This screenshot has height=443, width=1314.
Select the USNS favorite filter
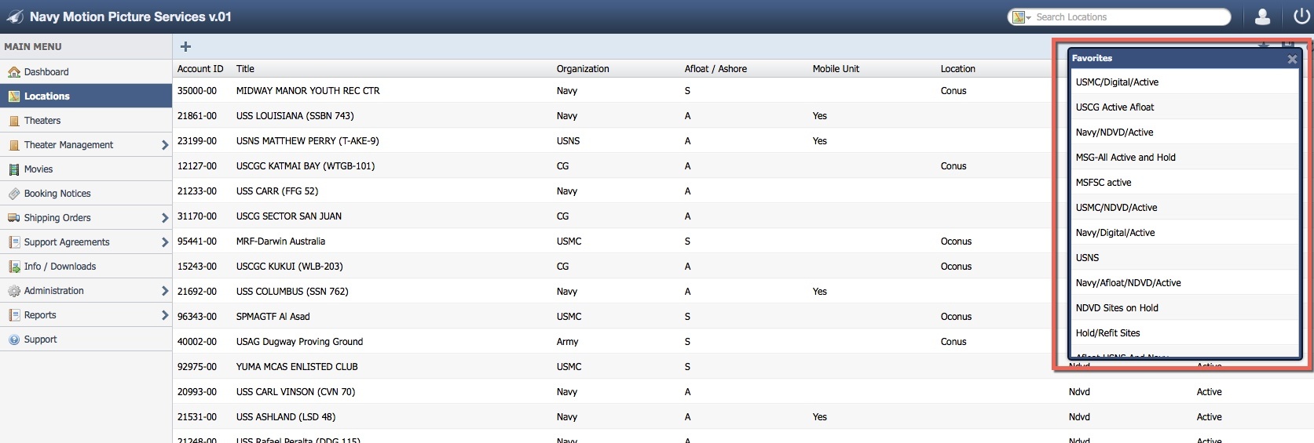pos(1087,258)
